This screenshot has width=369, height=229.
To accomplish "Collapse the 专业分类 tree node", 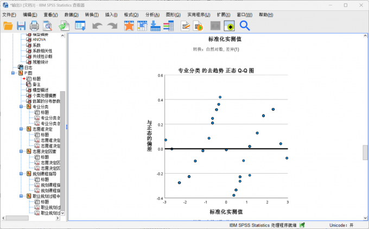I will click(x=21, y=106).
